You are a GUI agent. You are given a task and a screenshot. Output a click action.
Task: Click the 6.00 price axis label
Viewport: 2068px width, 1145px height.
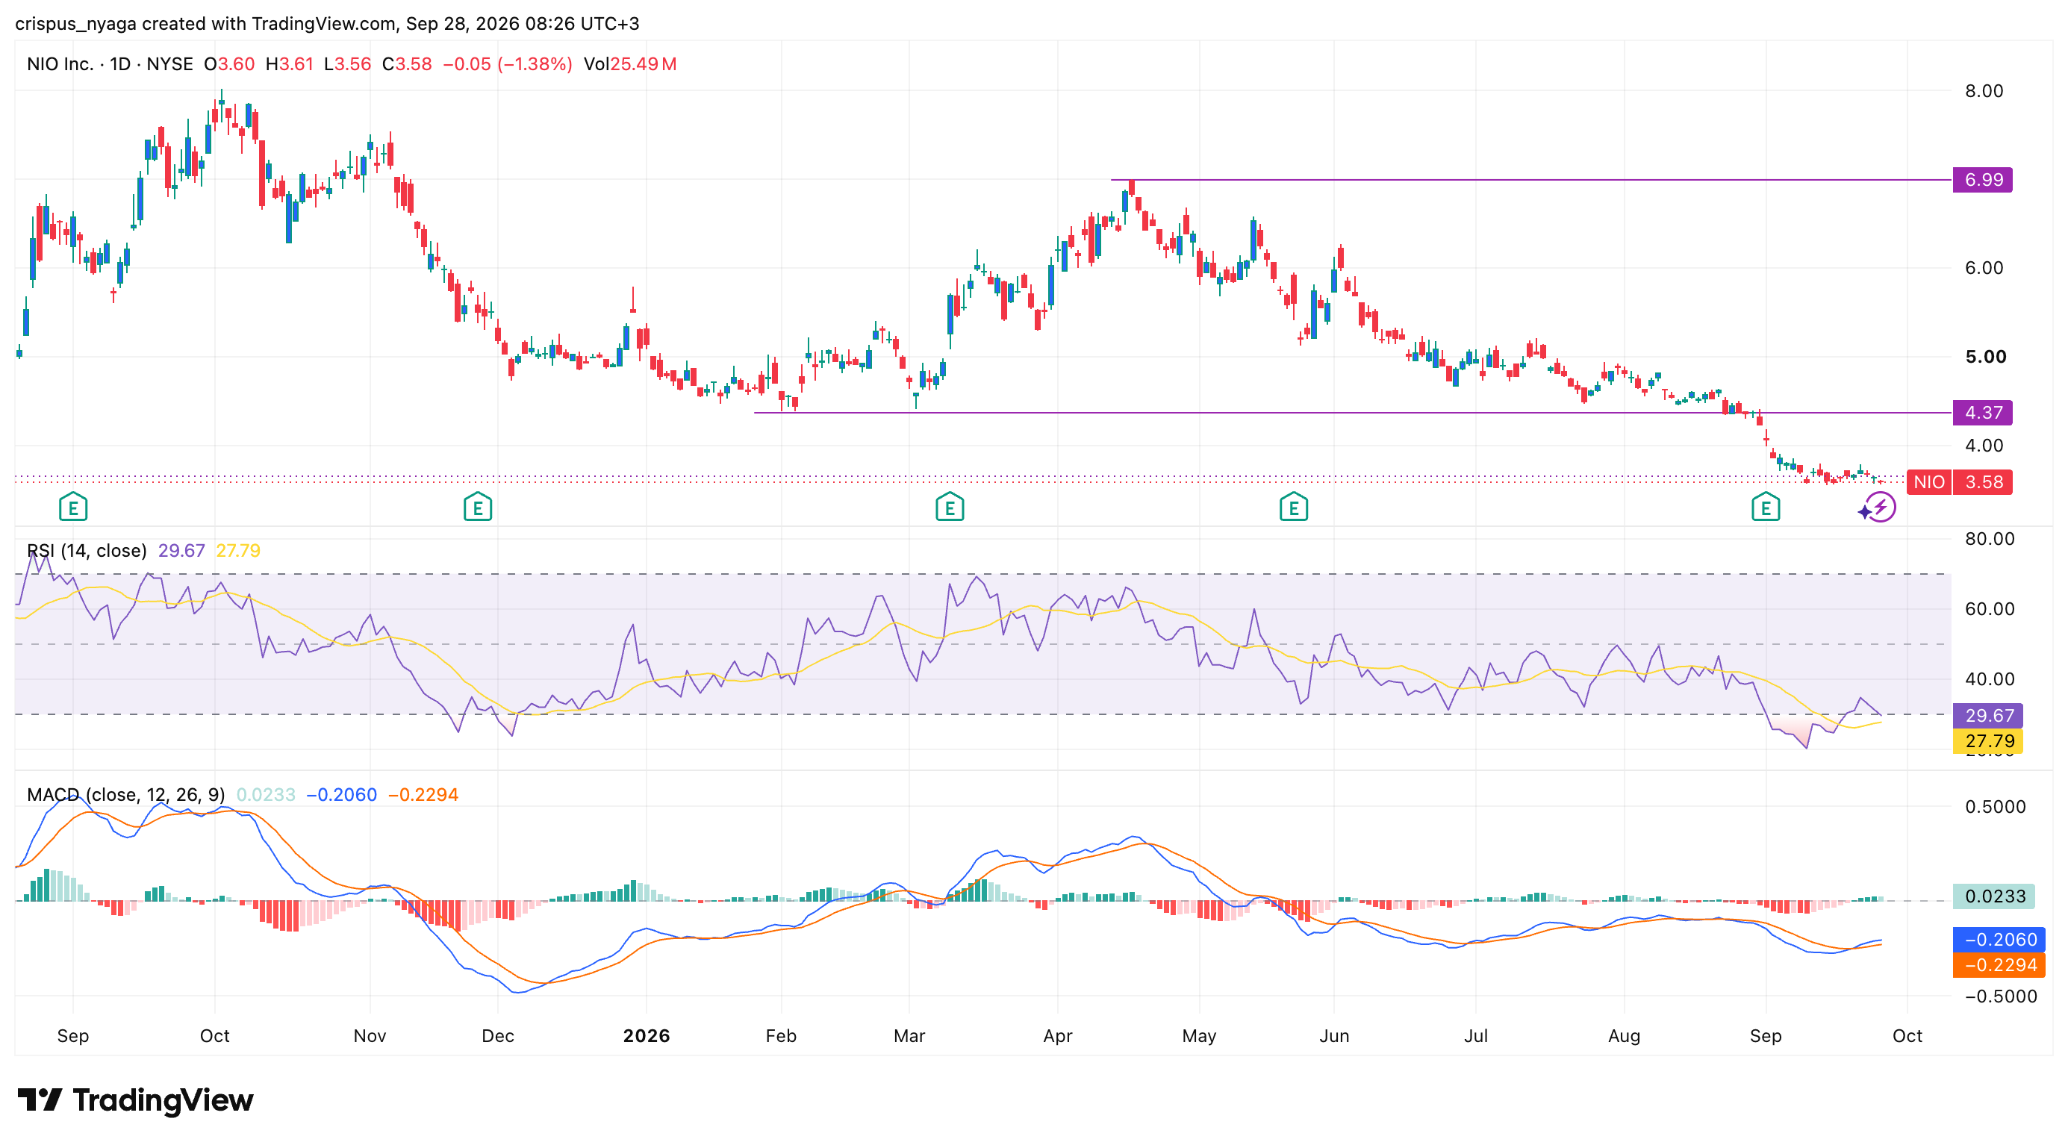(1984, 268)
